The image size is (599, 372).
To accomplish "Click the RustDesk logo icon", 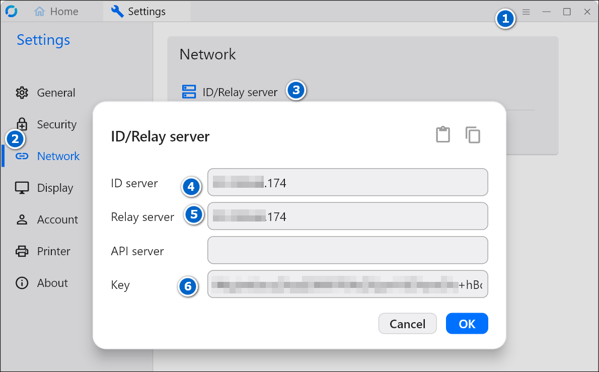I will point(11,11).
